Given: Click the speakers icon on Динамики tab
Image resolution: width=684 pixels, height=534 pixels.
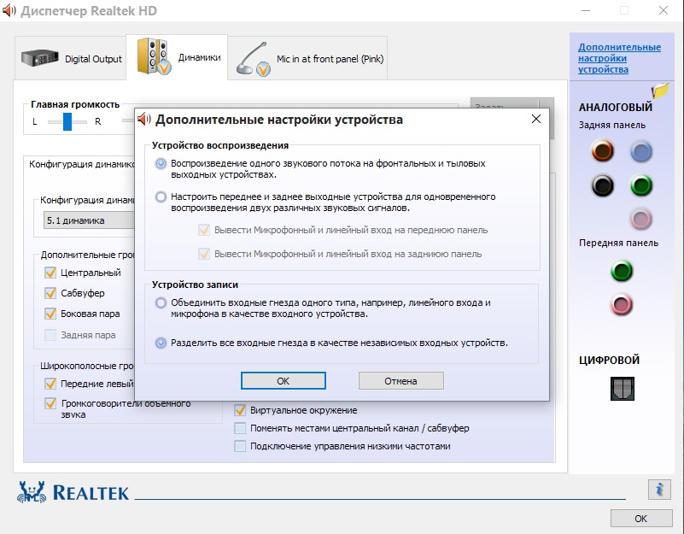Looking at the screenshot, I should tap(153, 56).
